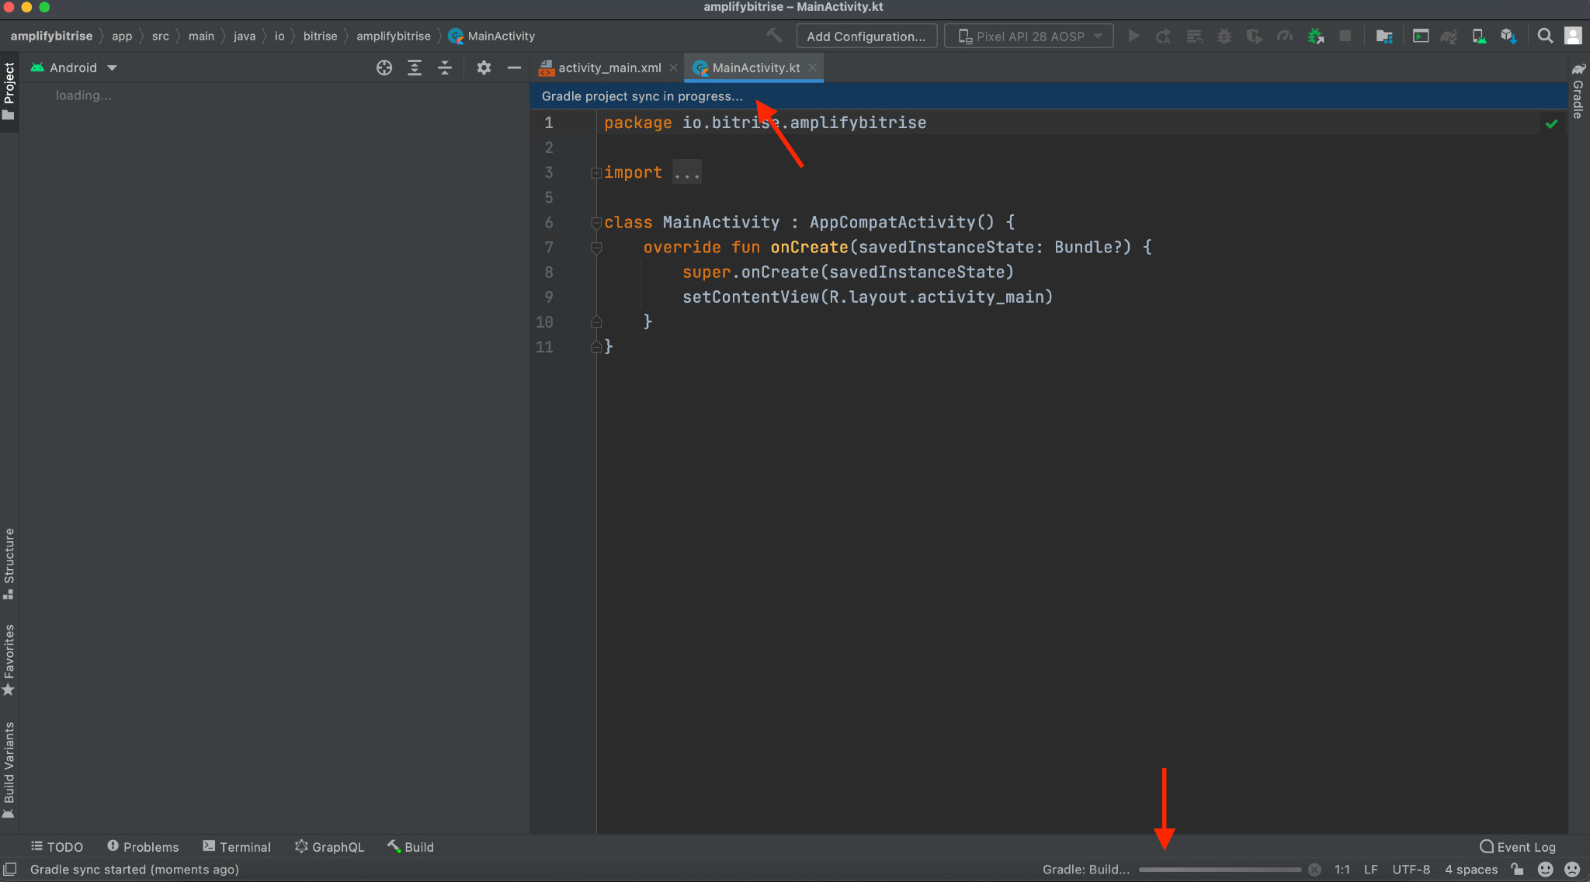Click amplifybitrise root breadcrumb
The width and height of the screenshot is (1590, 882).
51,36
